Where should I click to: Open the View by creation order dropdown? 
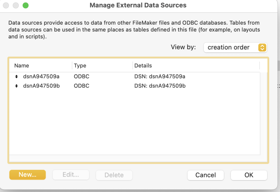[x=235, y=48]
